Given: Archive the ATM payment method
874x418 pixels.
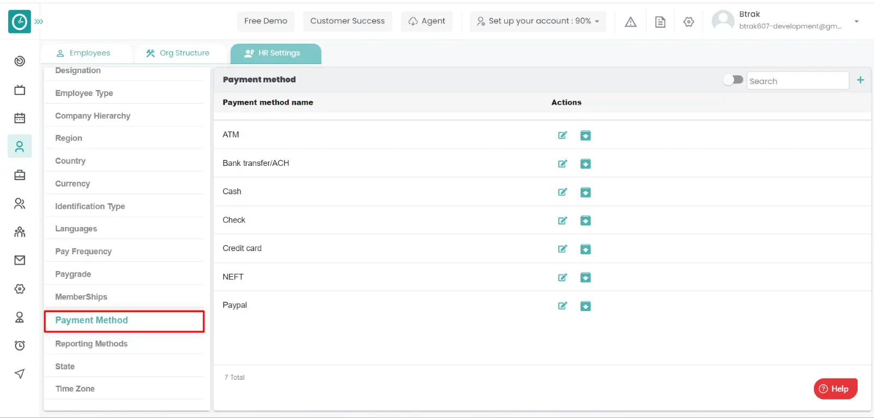Looking at the screenshot, I should click(x=585, y=135).
